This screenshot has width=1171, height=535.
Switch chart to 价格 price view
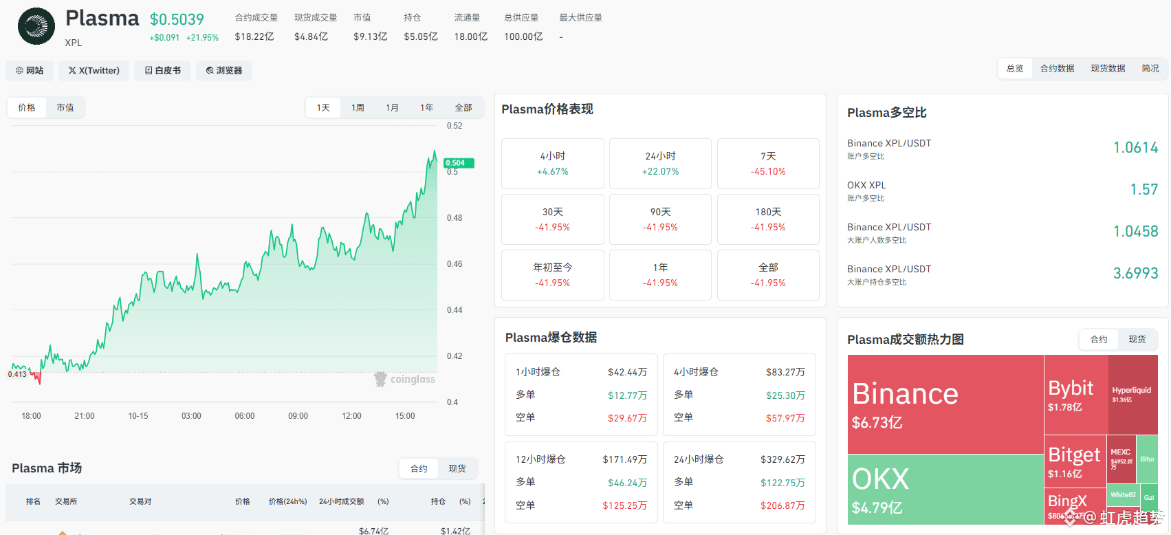[27, 107]
